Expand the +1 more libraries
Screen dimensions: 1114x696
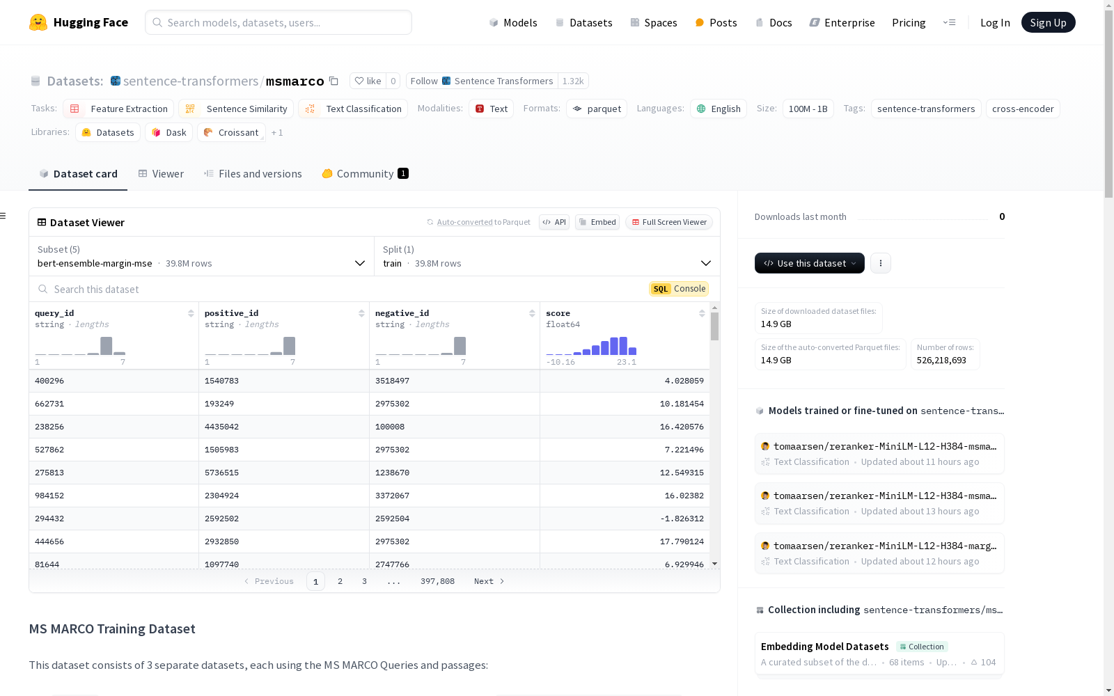(277, 132)
